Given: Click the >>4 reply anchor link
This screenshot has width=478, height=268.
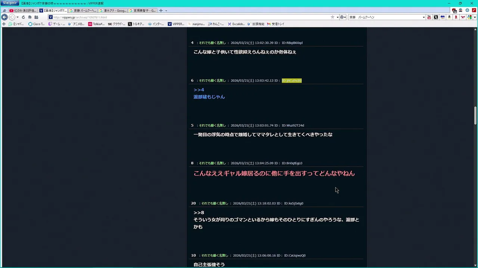Looking at the screenshot, I should (199, 90).
